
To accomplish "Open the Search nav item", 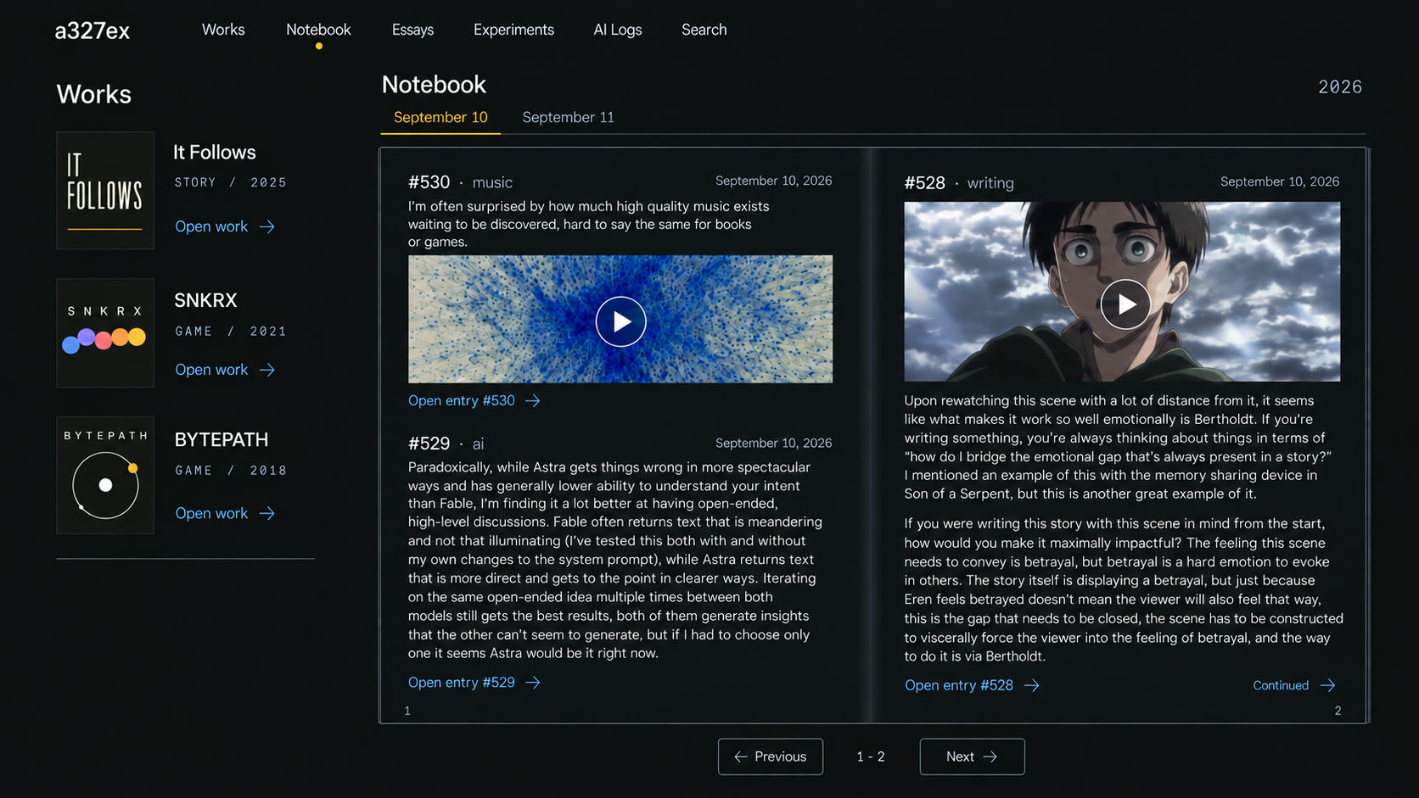I will click(704, 30).
